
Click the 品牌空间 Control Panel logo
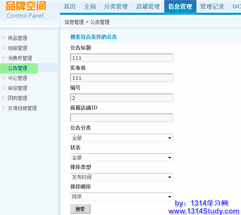coord(26,10)
